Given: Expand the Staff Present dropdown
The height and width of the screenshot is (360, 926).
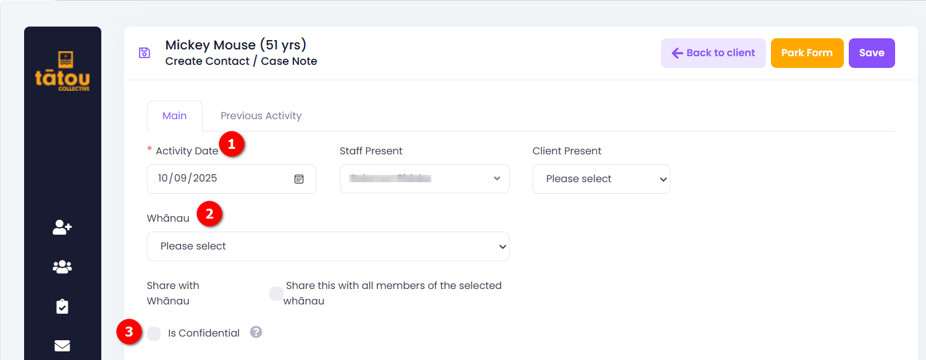Looking at the screenshot, I should tap(424, 178).
